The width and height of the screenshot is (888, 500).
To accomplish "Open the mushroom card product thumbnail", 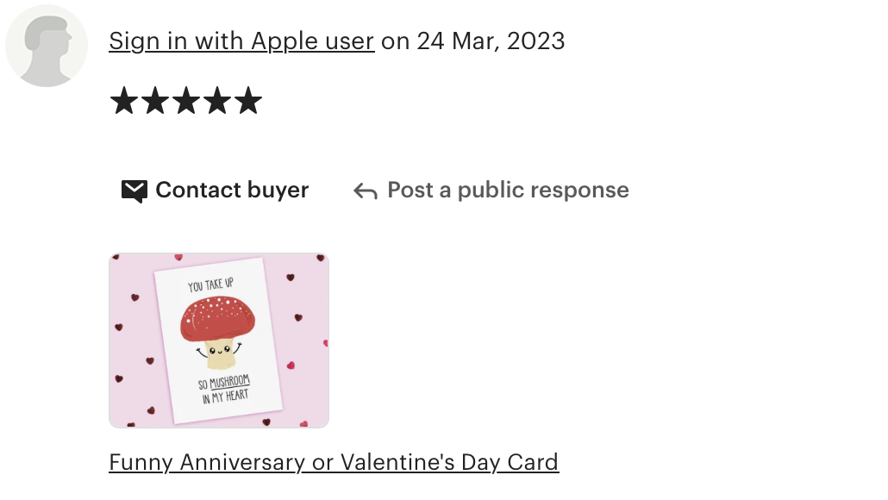I will 219,341.
